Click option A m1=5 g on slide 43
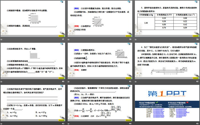Image resolution: width=200 pixels, height=125 pixels. pos(12,112)
